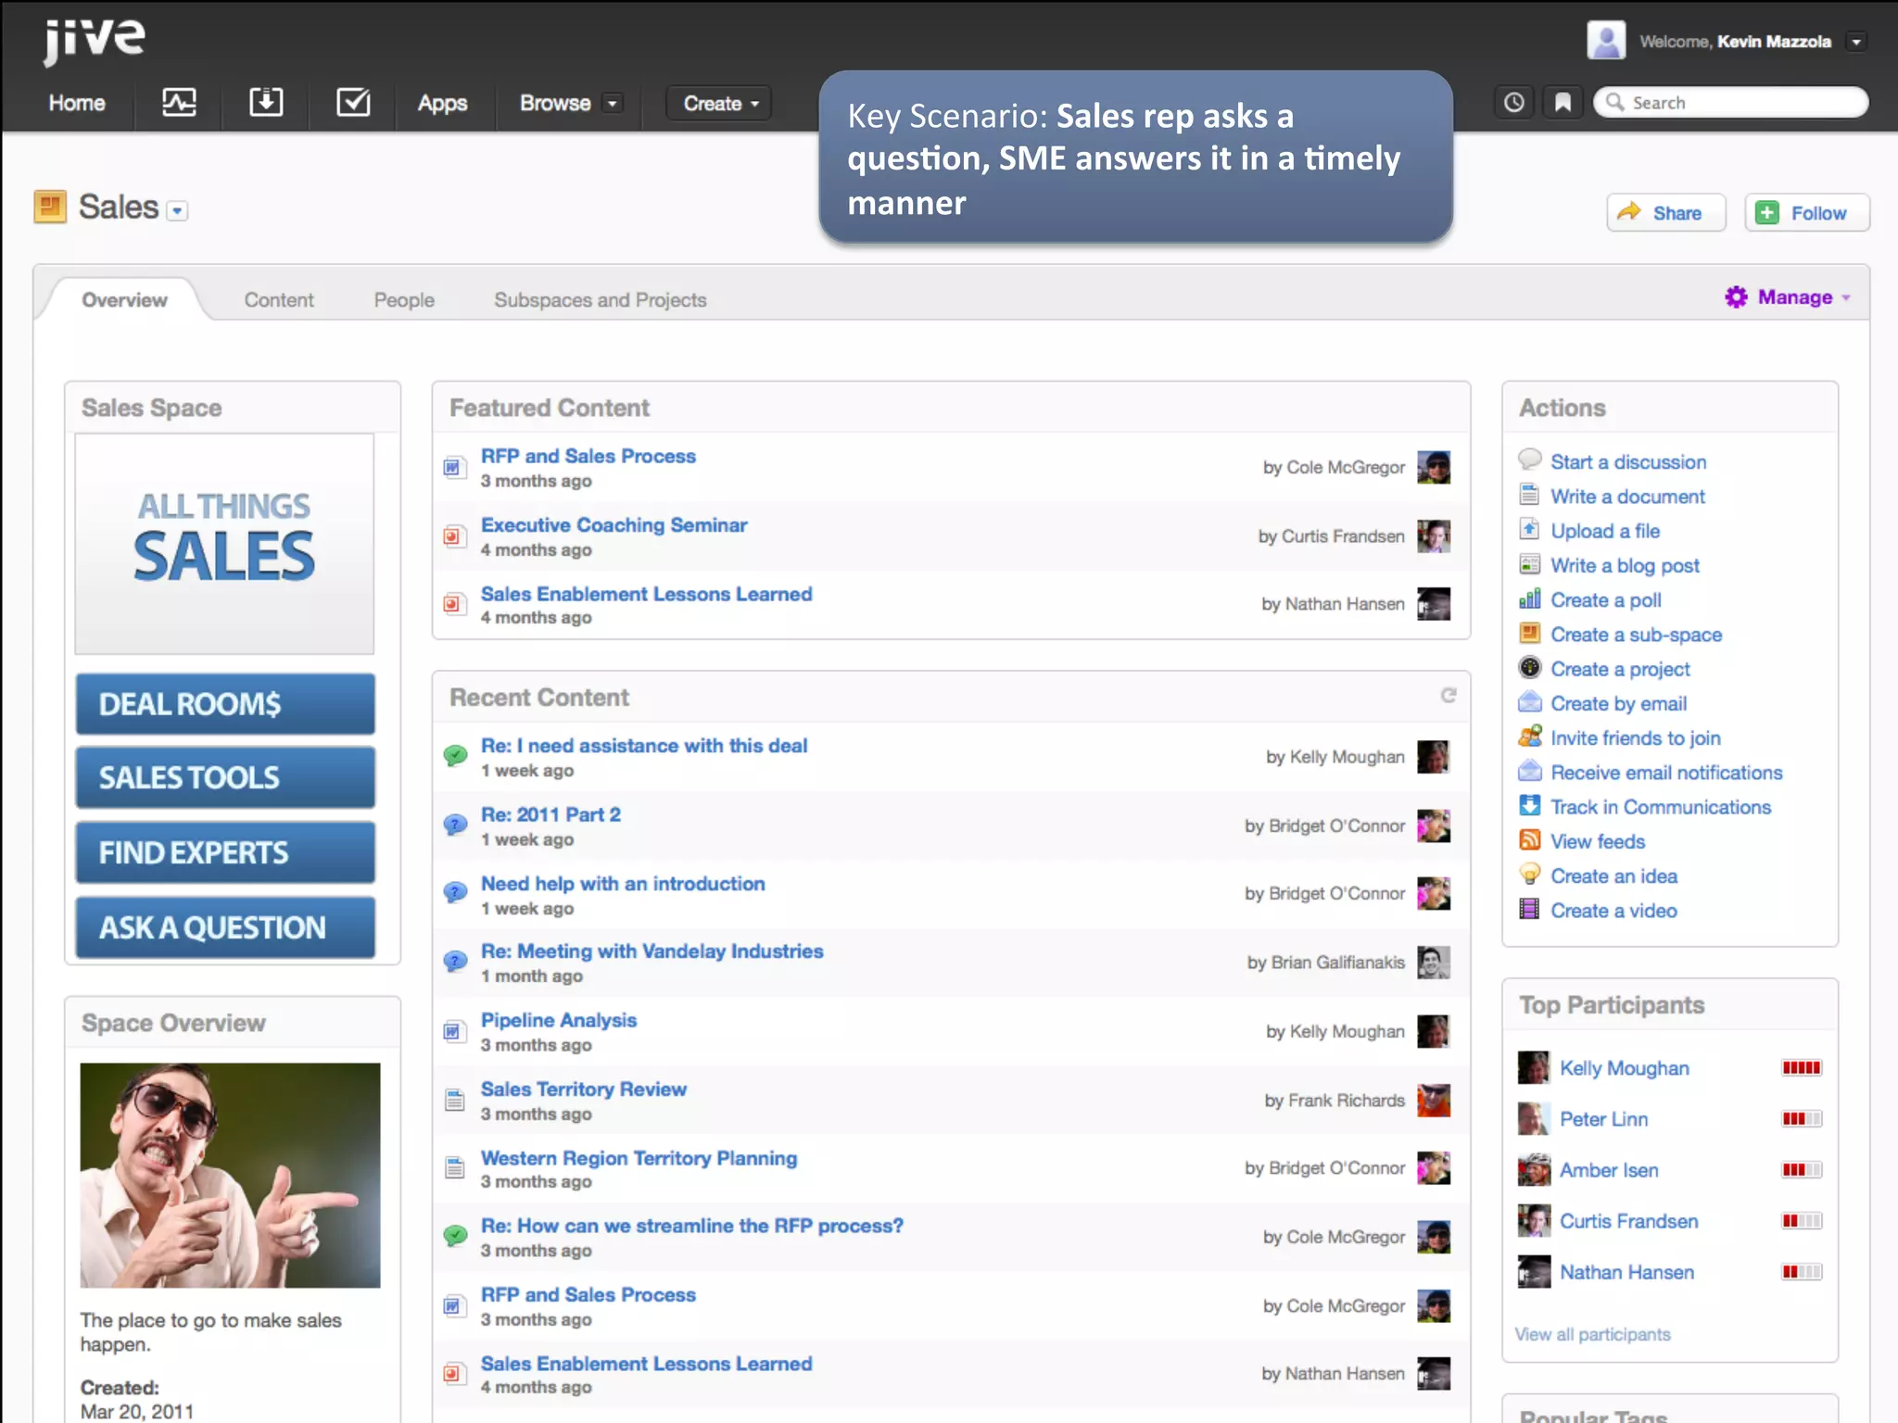1898x1423 pixels.
Task: Click the ASK A QUESTION button
Action: click(225, 927)
